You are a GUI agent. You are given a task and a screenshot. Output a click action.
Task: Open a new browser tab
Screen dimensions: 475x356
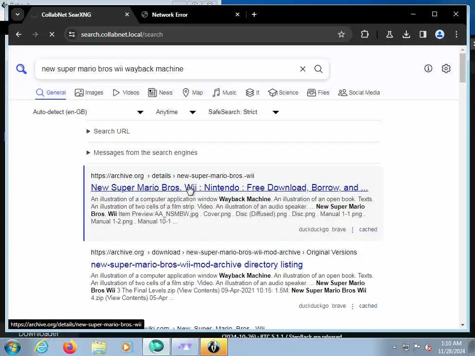(254, 14)
